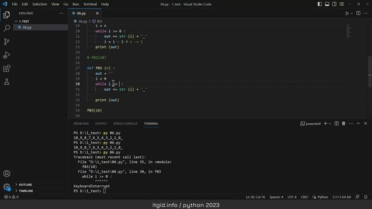Open the Help menu
372x209 pixels.
click(x=105, y=4)
